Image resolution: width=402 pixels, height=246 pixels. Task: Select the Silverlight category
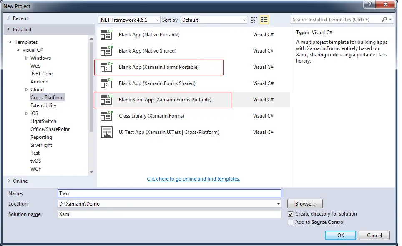(x=41, y=145)
